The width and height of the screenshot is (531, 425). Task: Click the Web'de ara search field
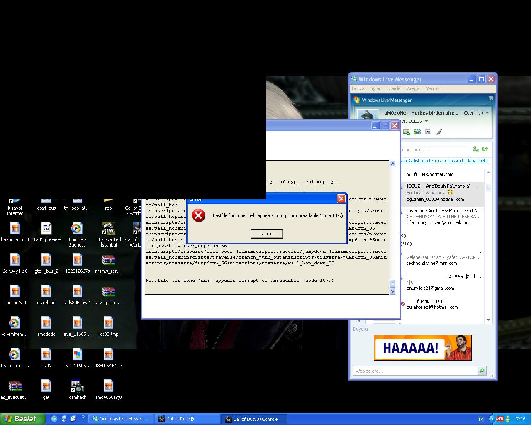click(x=415, y=371)
